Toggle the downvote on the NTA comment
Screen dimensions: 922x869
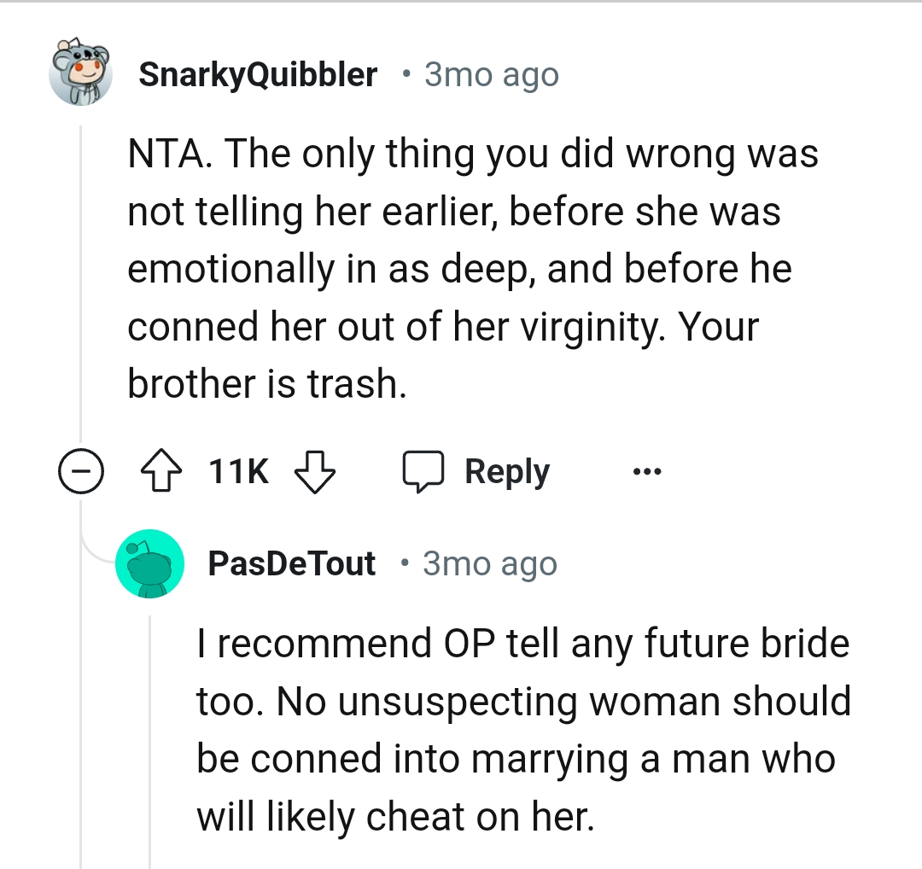(314, 470)
